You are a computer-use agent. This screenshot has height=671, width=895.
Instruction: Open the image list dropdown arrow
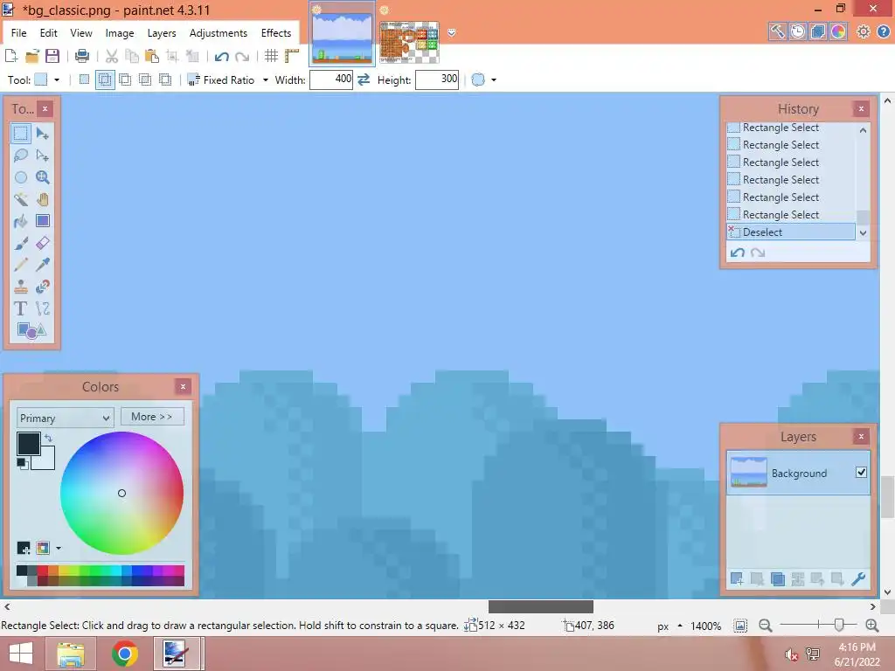[452, 33]
